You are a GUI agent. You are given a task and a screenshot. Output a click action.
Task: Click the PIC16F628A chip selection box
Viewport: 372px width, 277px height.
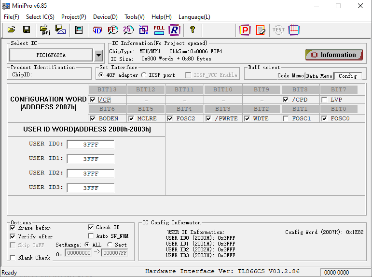point(51,55)
